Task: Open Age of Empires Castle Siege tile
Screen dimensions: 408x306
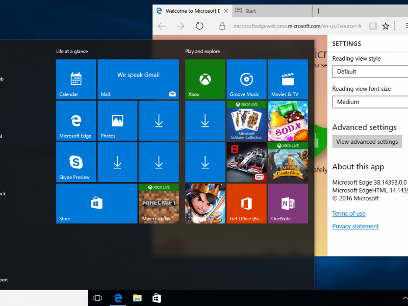Action: [288, 162]
